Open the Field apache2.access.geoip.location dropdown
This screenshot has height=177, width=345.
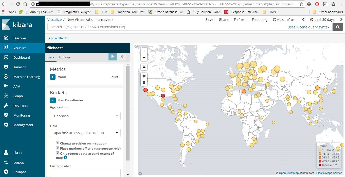[85, 133]
